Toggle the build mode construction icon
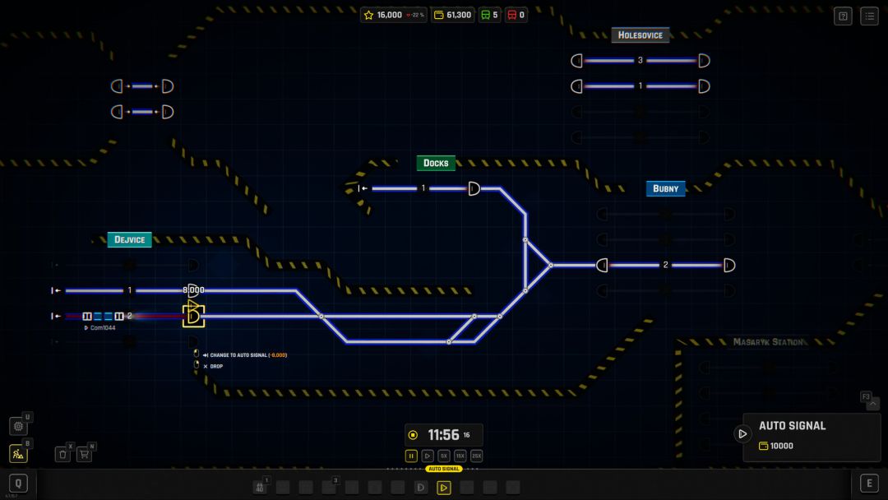 18,453
